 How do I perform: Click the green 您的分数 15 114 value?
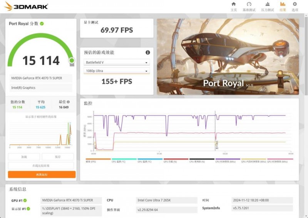(17, 107)
